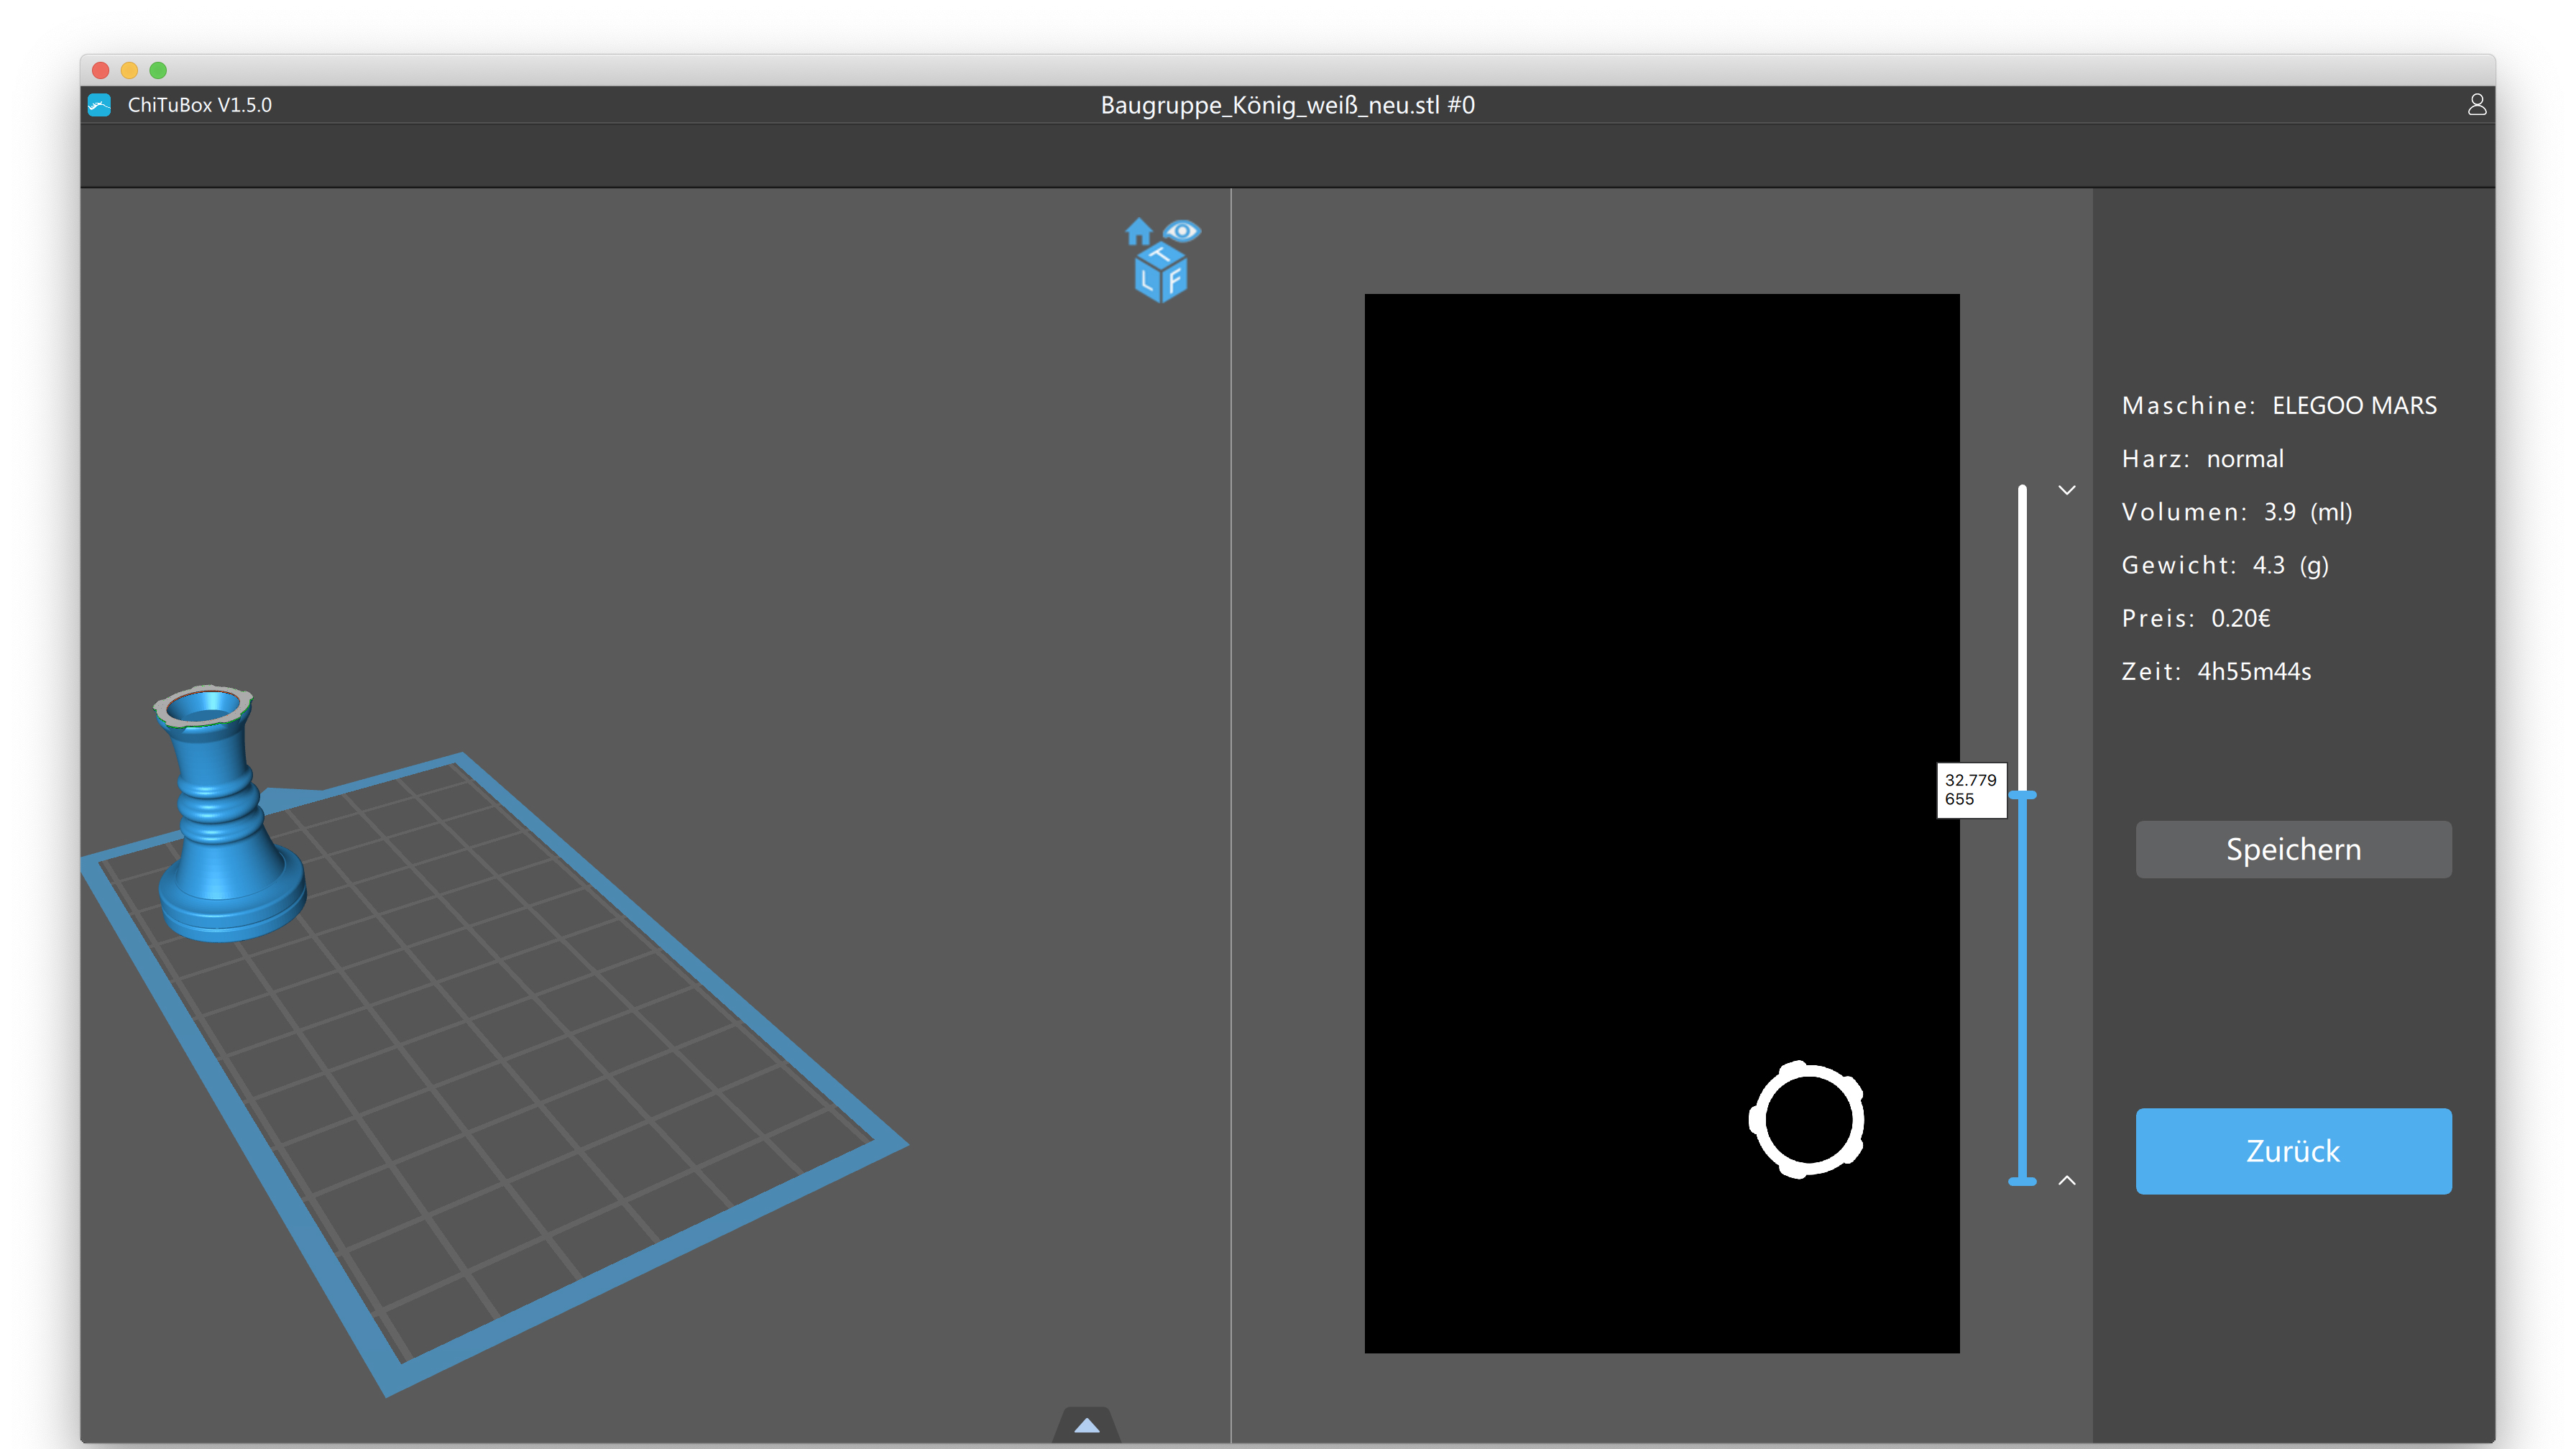Expand the bottom panel triangle arrow
Screen dimensions: 2576x1449
1086,1426
